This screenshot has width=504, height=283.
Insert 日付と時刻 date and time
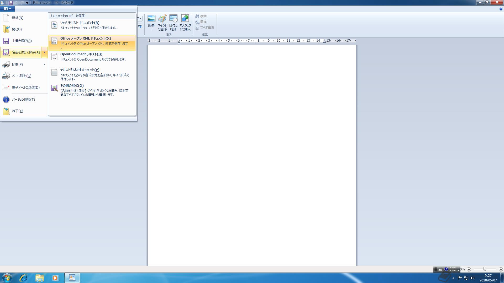pos(173,23)
